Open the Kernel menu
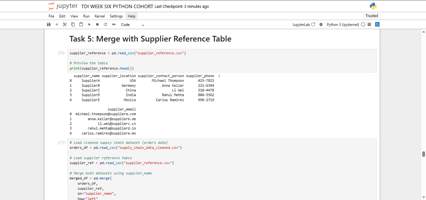Viewport: 426px width, 200px height. (x=99, y=16)
